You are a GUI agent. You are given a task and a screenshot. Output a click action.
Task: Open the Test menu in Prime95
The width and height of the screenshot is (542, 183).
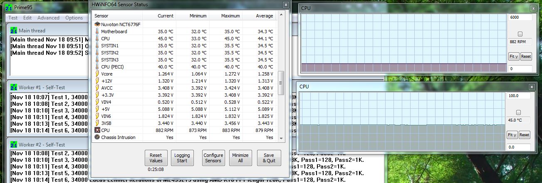click(x=13, y=18)
